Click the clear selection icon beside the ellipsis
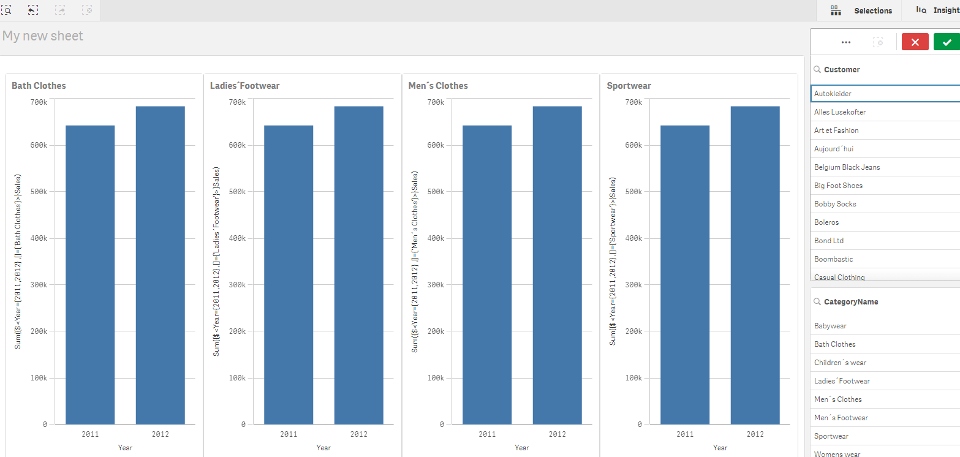Viewport: 960px width, 457px height. [879, 42]
